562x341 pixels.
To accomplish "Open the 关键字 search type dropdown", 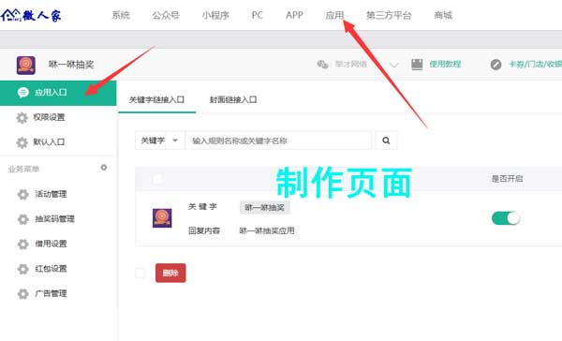I will [x=160, y=141].
